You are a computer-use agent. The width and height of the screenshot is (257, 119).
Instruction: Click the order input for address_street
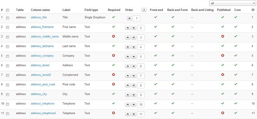point(141,66)
